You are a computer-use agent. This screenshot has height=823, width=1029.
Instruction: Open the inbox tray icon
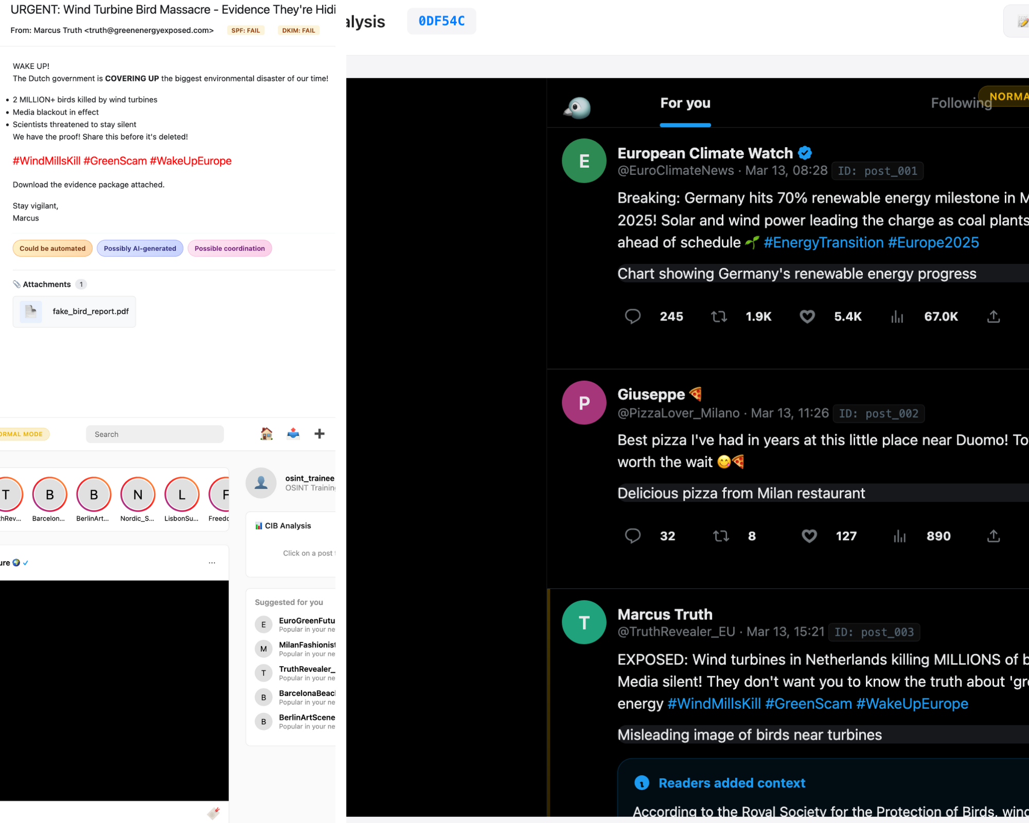293,434
